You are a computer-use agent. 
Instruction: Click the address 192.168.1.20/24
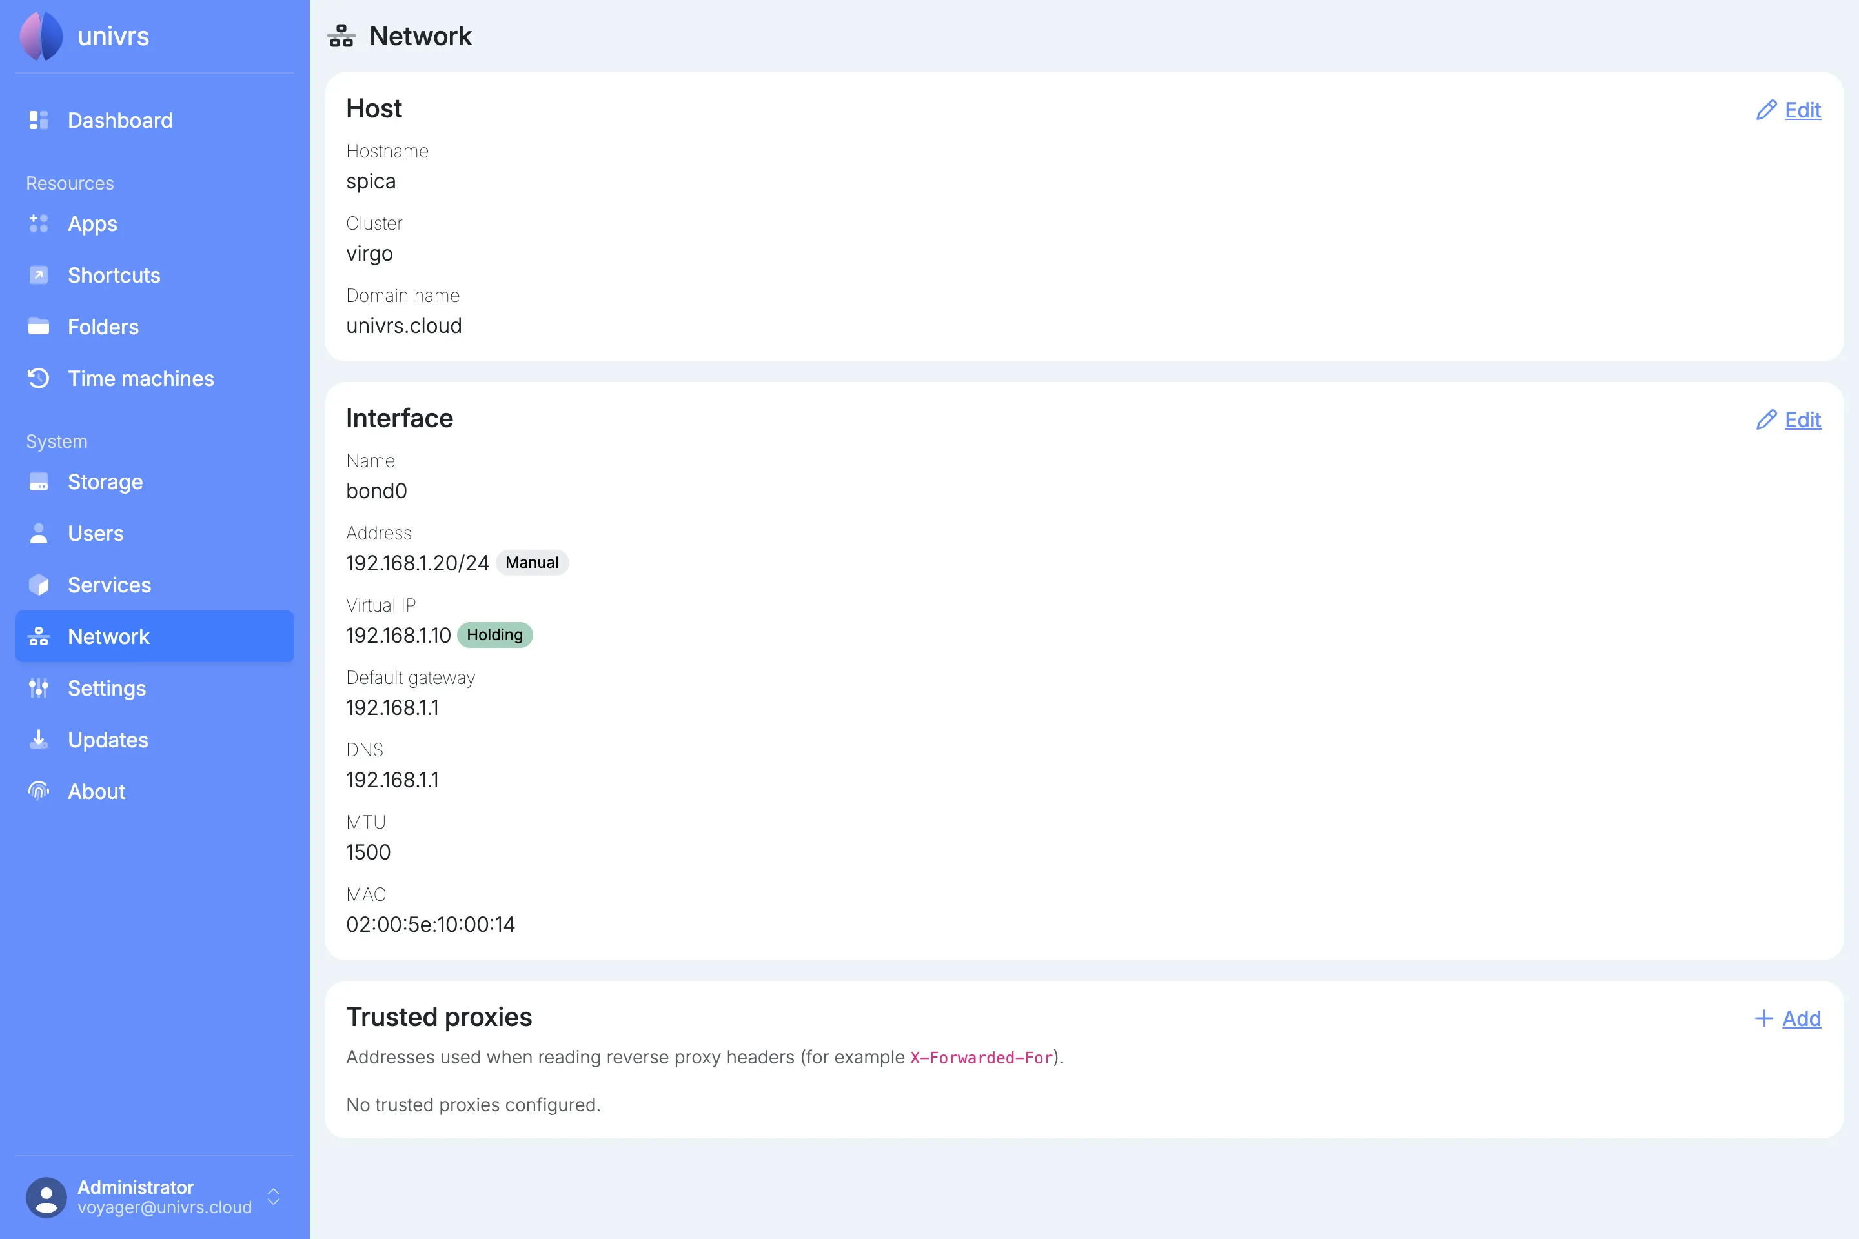click(418, 563)
